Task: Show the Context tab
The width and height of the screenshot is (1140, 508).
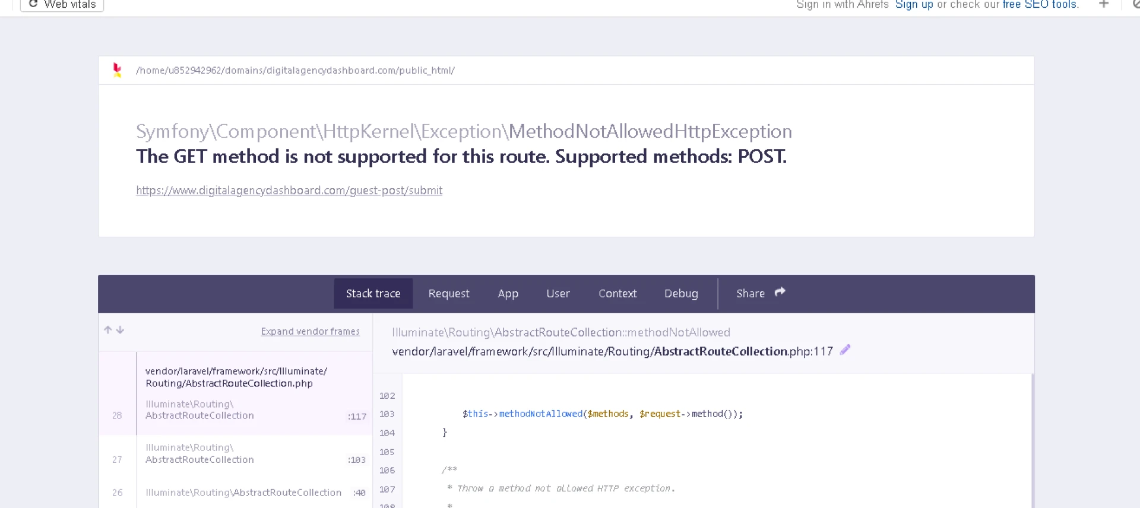Action: point(617,293)
